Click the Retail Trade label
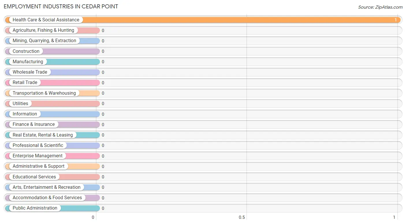The width and height of the screenshot is (406, 224). coord(25,83)
